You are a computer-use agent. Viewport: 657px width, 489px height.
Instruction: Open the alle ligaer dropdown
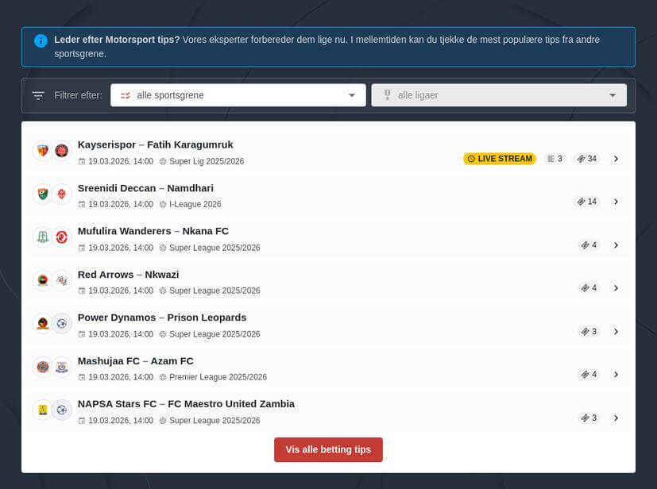tap(499, 95)
